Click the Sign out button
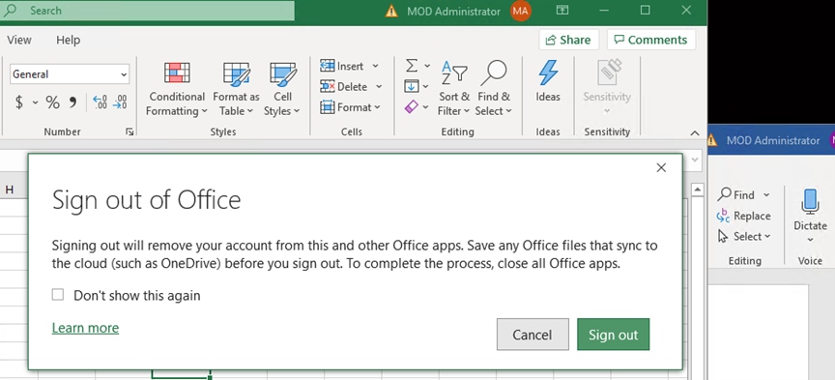 click(613, 335)
